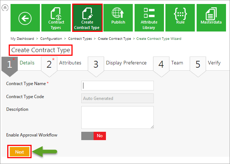This screenshot has width=230, height=164.
Task: Open the Masterdata tile
Action: [211, 18]
